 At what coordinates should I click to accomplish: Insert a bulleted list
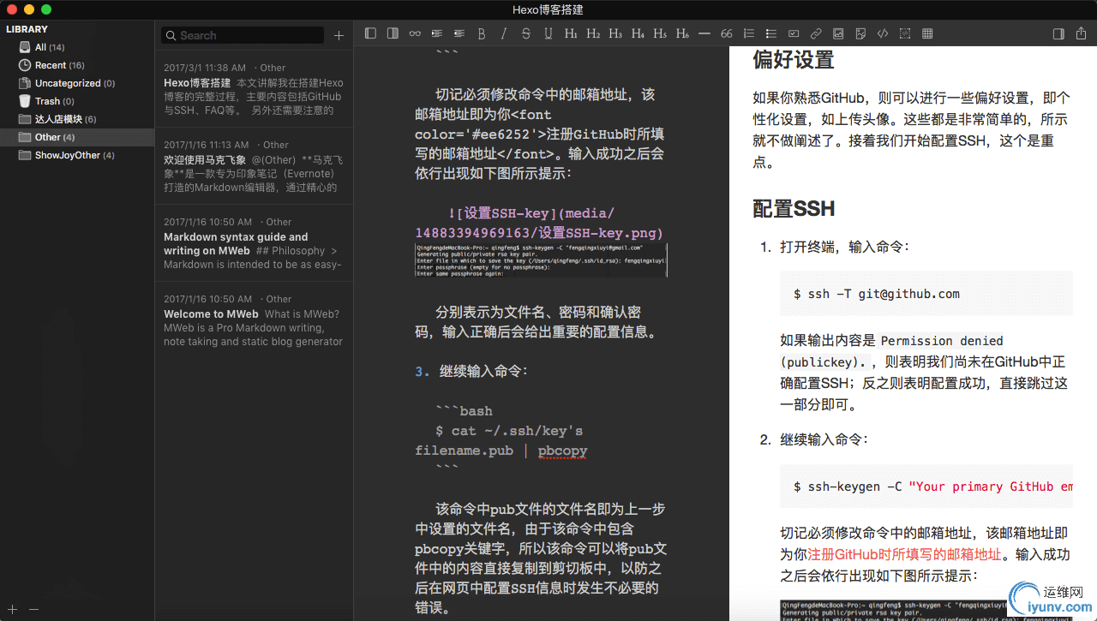coord(771,33)
